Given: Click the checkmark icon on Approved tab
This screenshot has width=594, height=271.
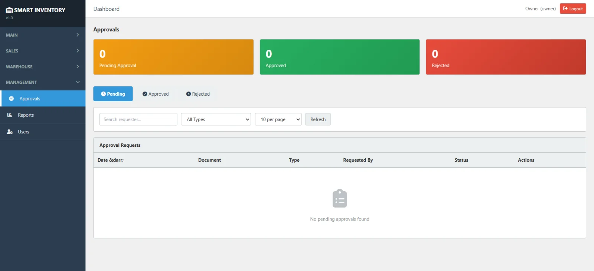Looking at the screenshot, I should point(145,94).
